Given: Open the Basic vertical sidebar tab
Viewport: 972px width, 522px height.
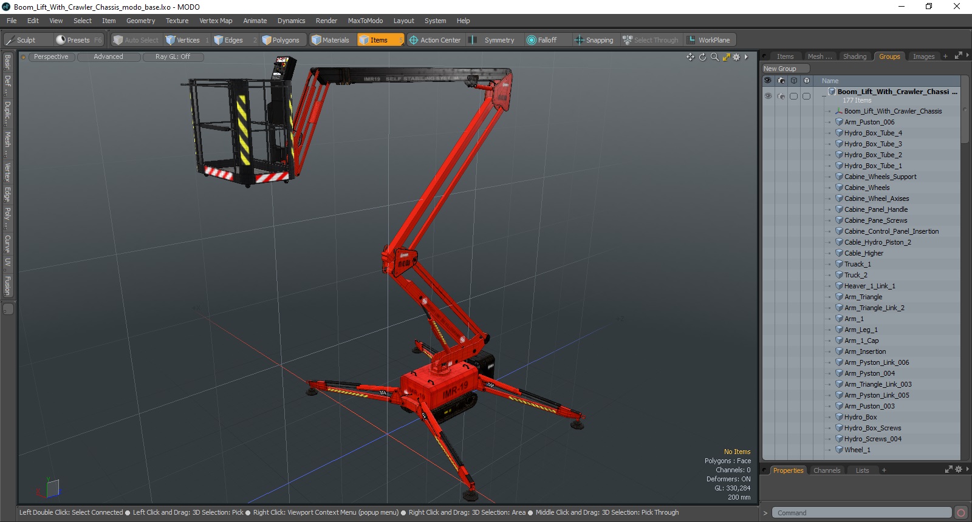Looking at the screenshot, I should click(7, 63).
